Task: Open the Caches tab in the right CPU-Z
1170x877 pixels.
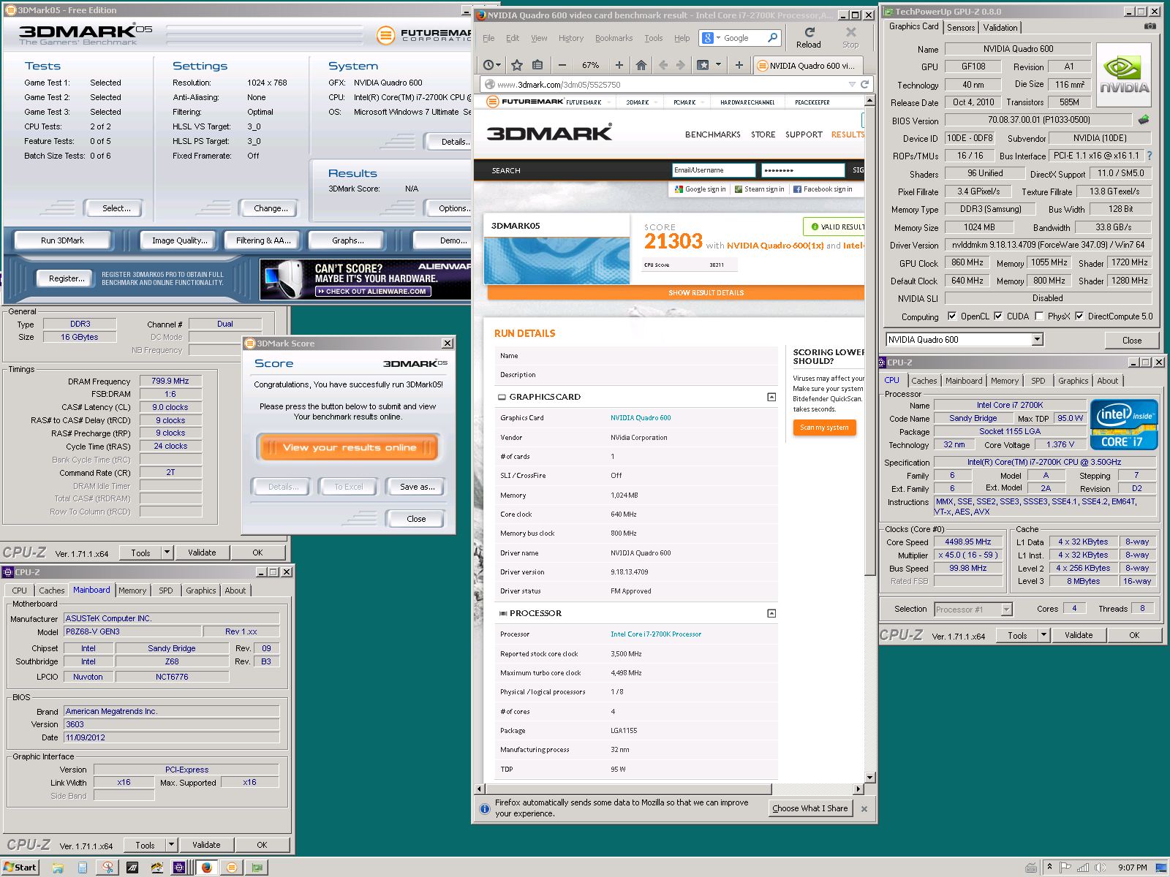Action: coord(924,381)
